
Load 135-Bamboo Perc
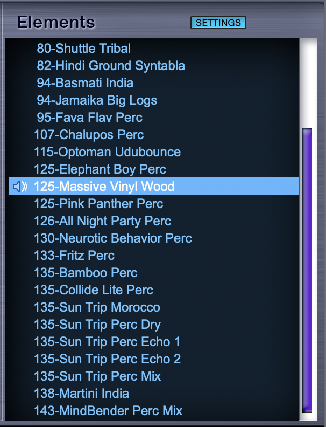pyautogui.click(x=85, y=273)
